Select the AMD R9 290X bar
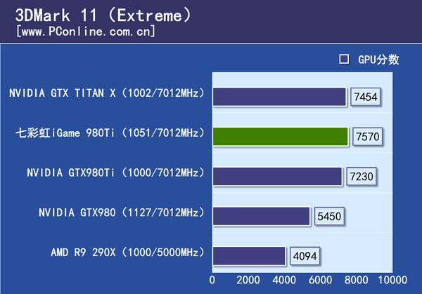Viewport: 422px width, 294px height. [249, 256]
